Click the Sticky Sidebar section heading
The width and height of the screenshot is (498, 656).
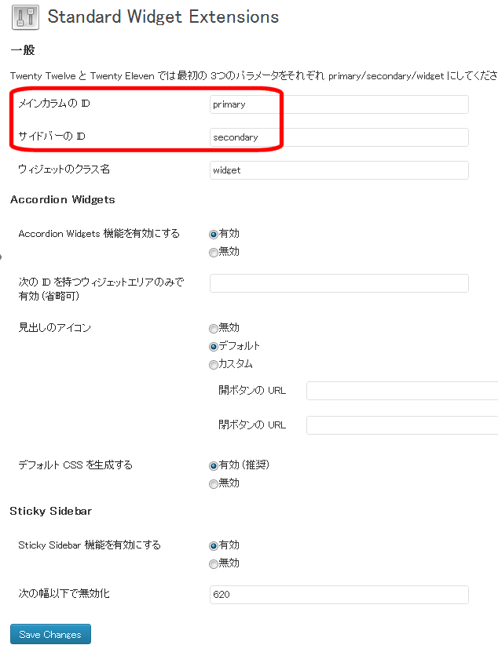[51, 512]
